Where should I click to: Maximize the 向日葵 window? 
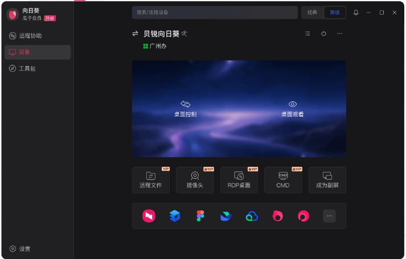click(x=382, y=13)
